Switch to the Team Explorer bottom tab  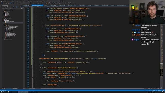pos(15,89)
